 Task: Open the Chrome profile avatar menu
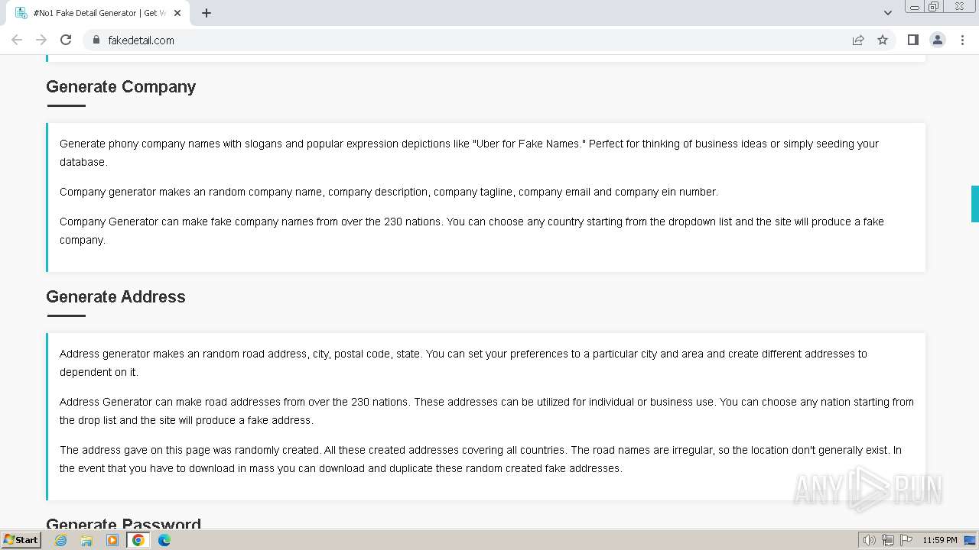[937, 40]
